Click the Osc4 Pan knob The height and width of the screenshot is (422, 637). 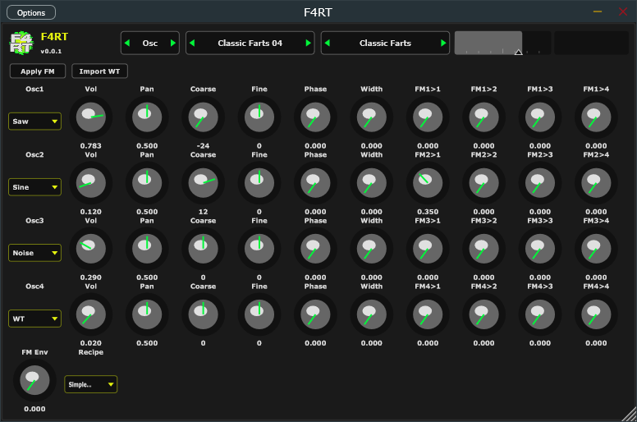(x=147, y=314)
